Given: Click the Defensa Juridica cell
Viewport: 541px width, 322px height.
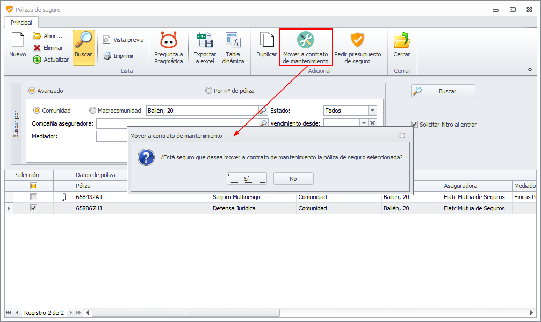Looking at the screenshot, I should point(253,208).
